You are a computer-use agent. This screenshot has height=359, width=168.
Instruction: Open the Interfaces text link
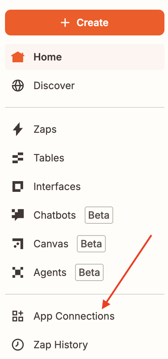[57, 186]
